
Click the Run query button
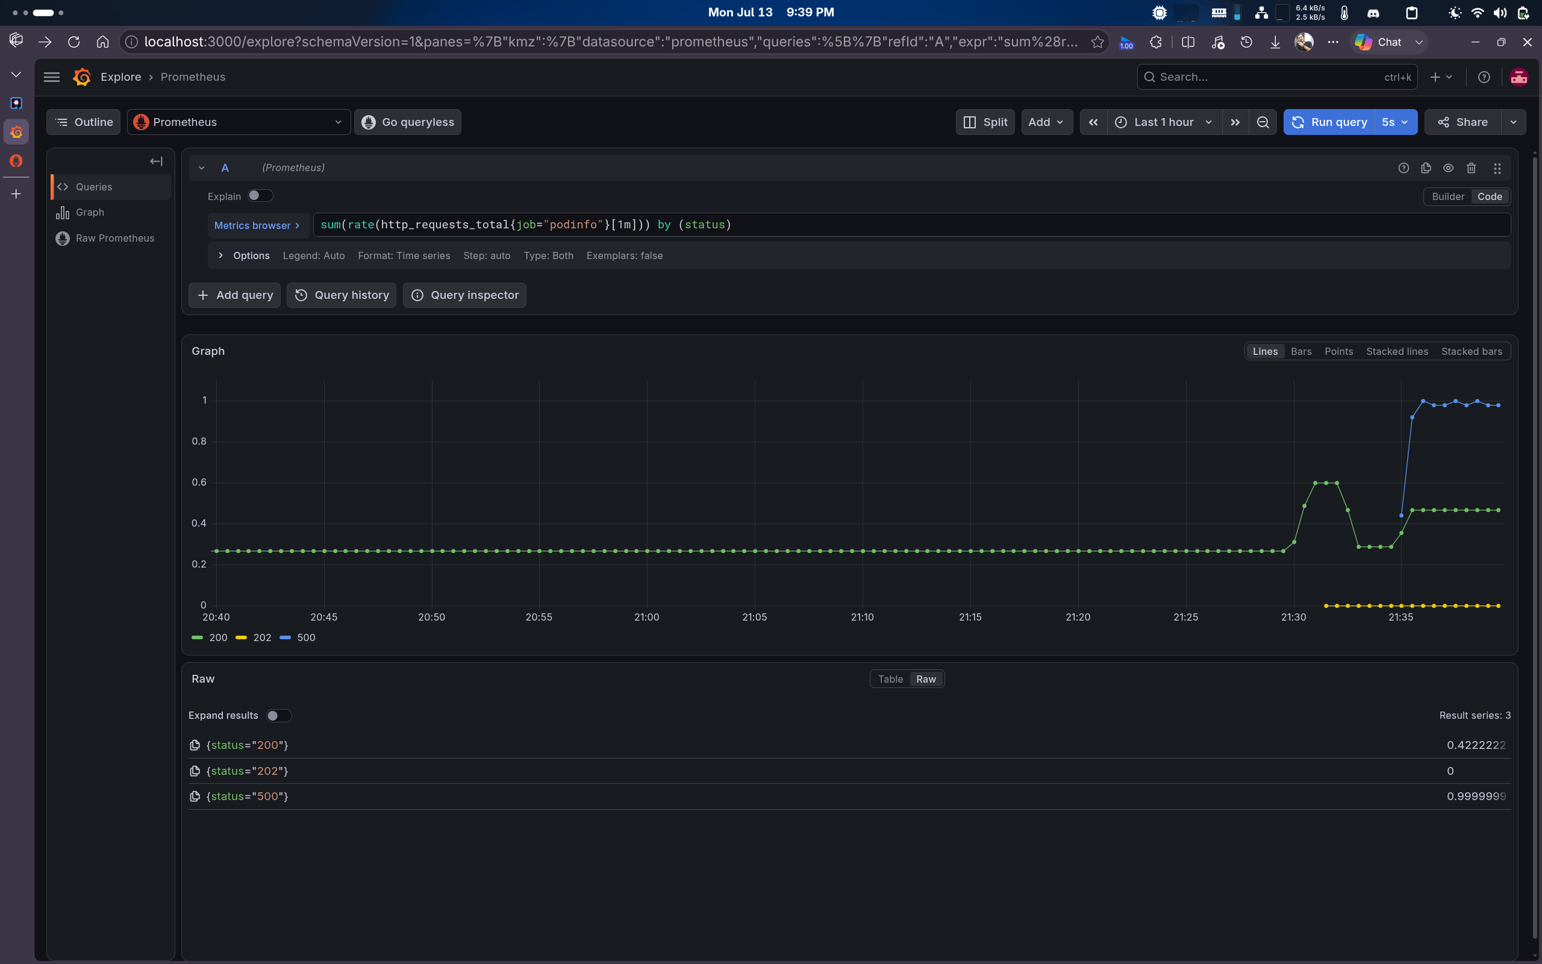(1329, 122)
